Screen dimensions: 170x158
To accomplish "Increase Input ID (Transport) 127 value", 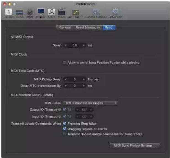I will coord(91,116).
